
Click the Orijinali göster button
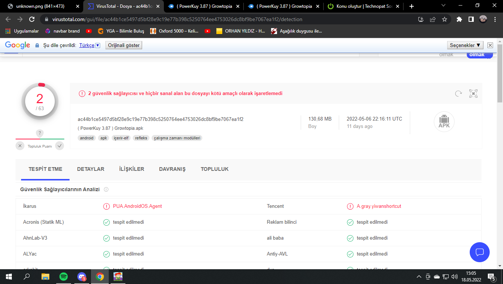(x=124, y=45)
